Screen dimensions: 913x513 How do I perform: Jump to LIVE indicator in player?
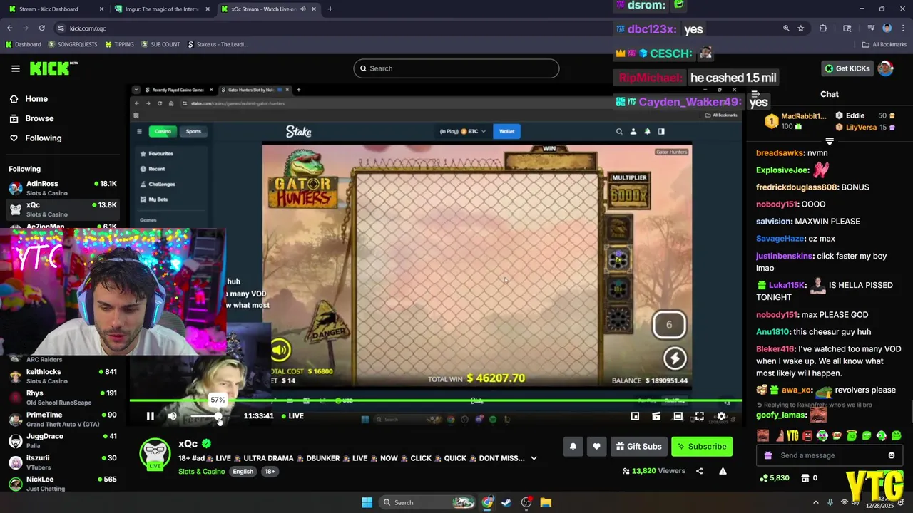(x=292, y=416)
